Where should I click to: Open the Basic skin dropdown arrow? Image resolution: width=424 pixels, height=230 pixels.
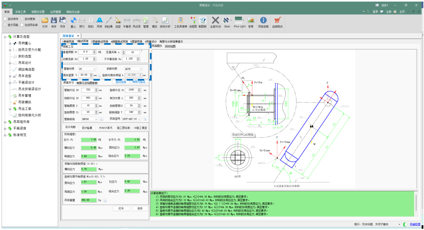point(232,20)
